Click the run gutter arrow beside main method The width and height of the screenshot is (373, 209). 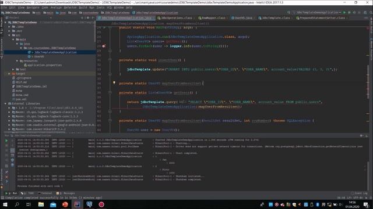click(x=104, y=27)
